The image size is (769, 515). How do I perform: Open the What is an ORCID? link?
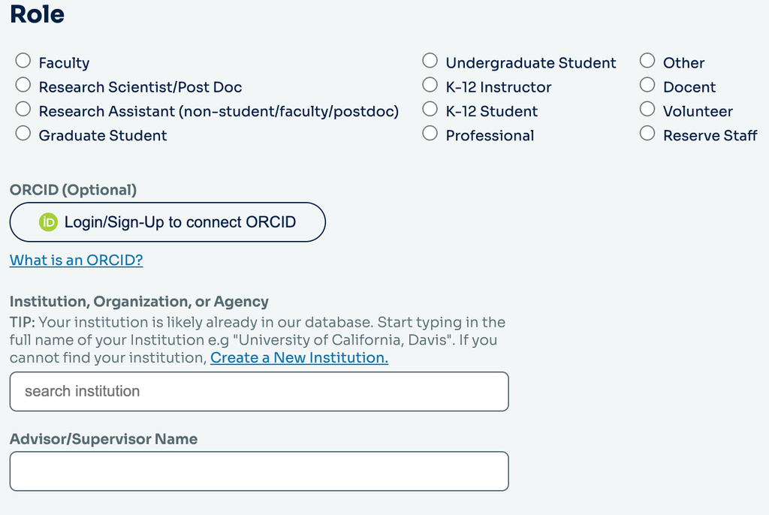pyautogui.click(x=77, y=260)
